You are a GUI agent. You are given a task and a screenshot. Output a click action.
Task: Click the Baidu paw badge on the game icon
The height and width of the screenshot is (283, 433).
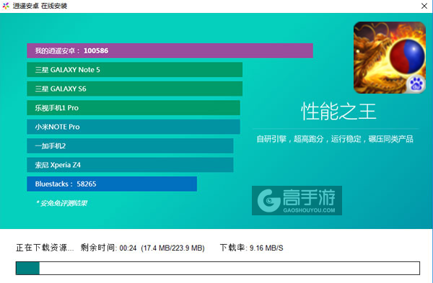[x=416, y=84]
